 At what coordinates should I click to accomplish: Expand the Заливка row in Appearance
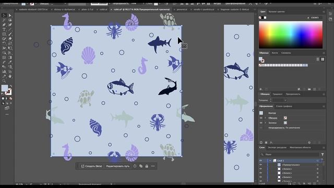click(265, 123)
